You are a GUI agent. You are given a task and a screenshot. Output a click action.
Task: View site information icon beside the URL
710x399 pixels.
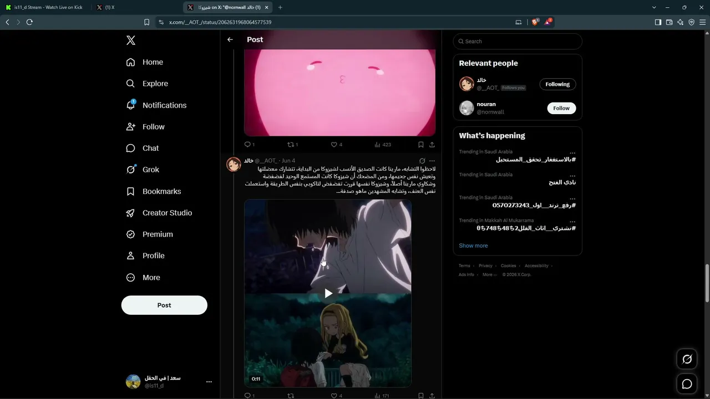tap(161, 22)
